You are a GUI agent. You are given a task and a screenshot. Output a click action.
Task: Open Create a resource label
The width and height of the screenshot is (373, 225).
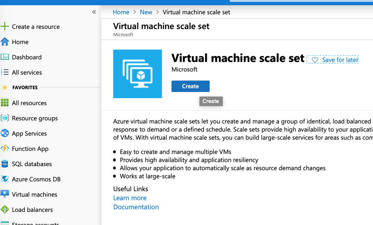(36, 27)
